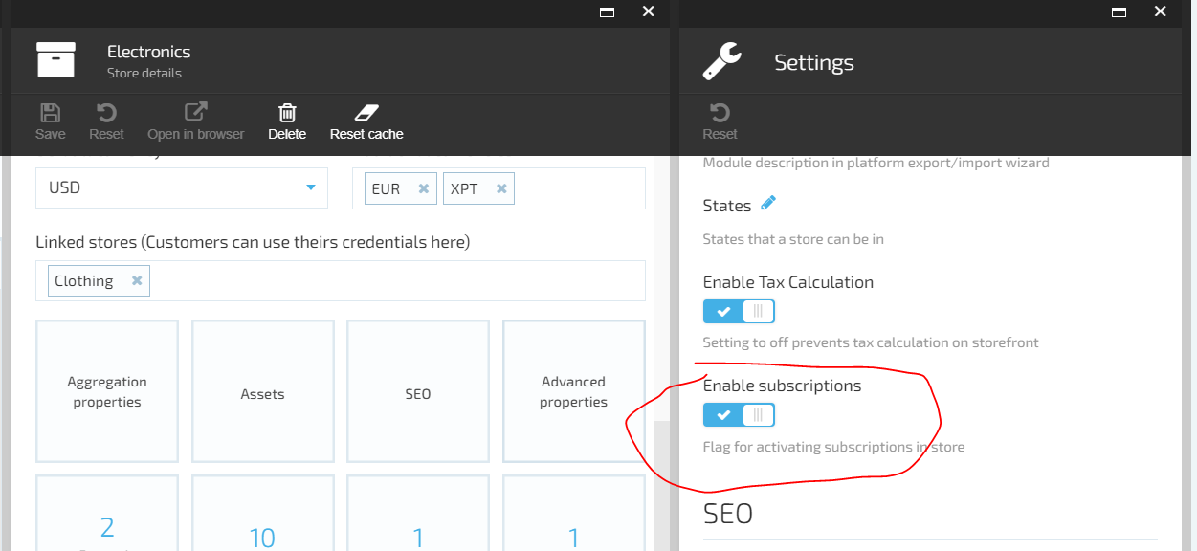This screenshot has width=1197, height=551.
Task: Disable the Enable Tax Calculation toggle
Action: point(739,311)
